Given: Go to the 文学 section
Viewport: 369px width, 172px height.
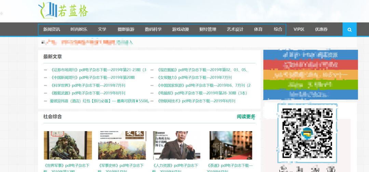Looking at the screenshot, I should [x=102, y=29].
